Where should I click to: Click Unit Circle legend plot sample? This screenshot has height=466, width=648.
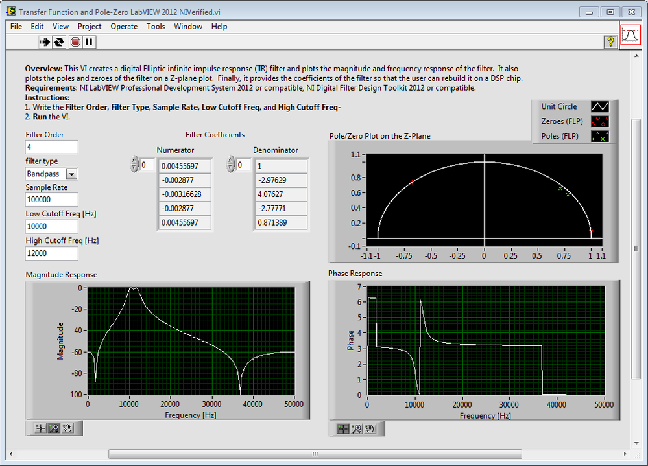pyautogui.click(x=599, y=106)
